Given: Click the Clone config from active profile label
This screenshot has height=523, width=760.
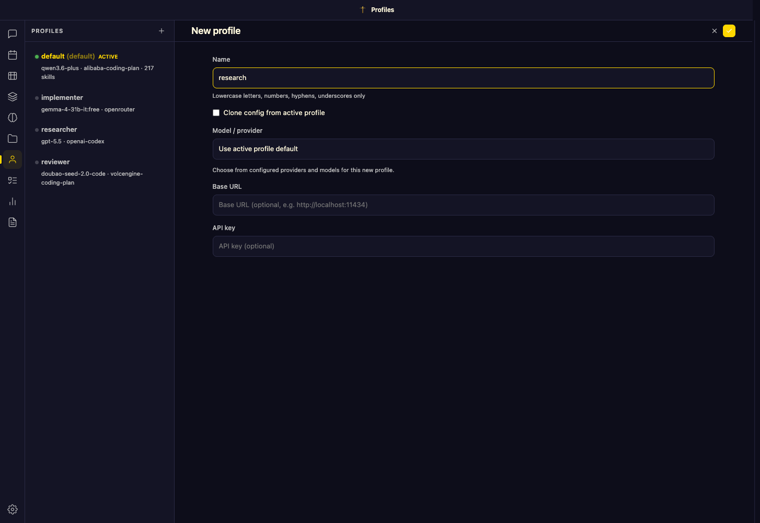Looking at the screenshot, I should (x=274, y=112).
